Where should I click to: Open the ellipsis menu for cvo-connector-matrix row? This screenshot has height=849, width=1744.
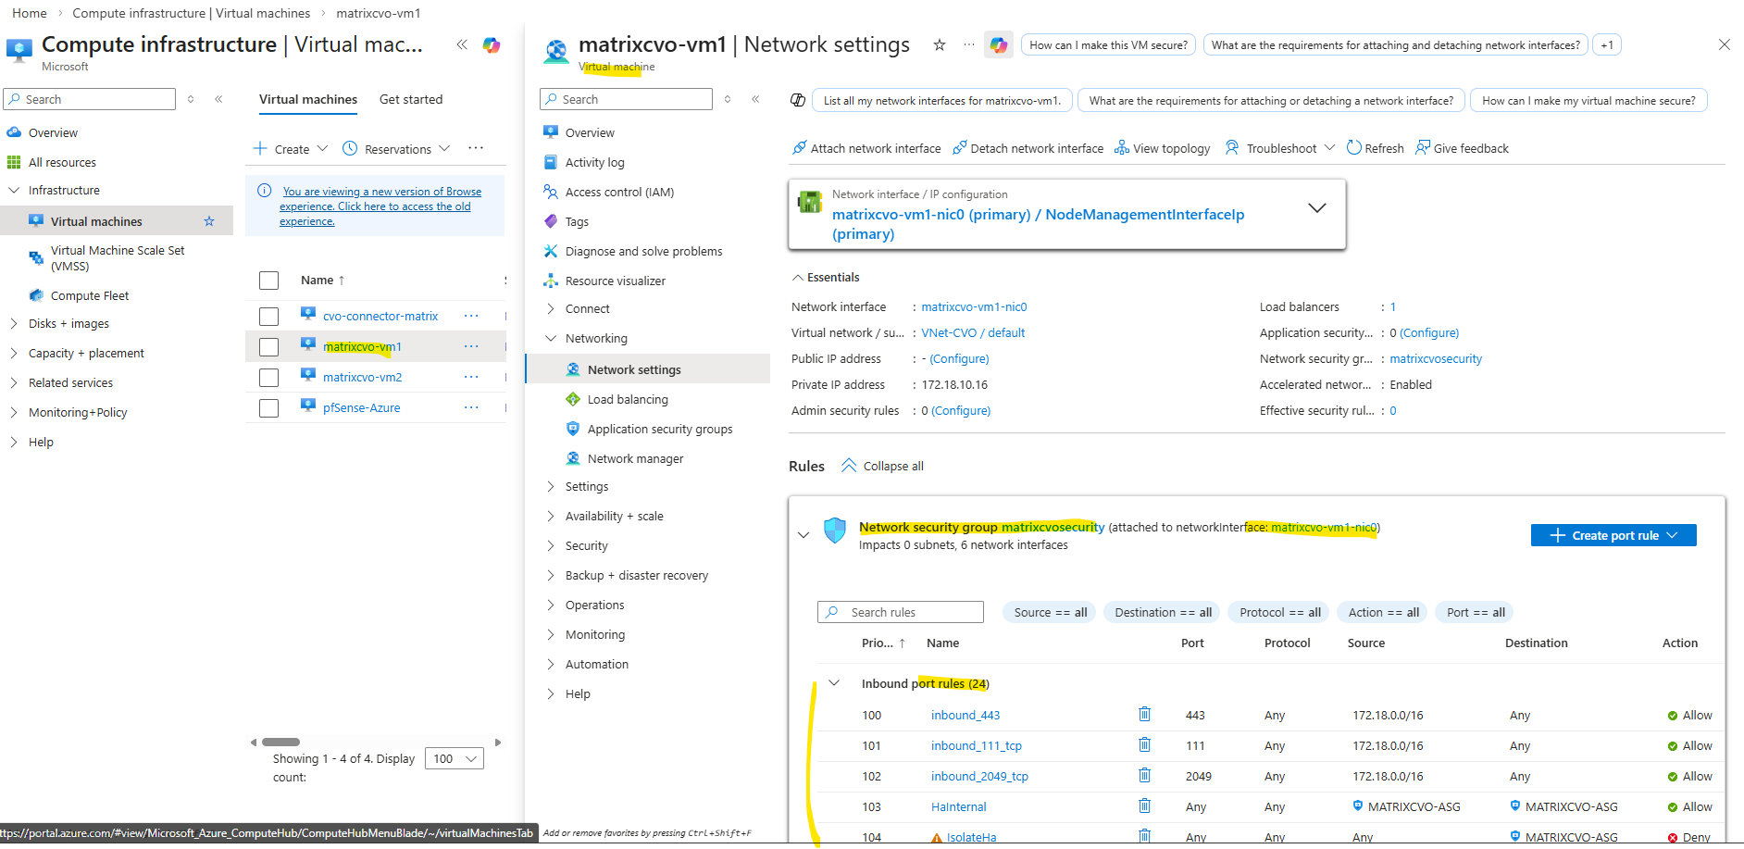tap(471, 316)
